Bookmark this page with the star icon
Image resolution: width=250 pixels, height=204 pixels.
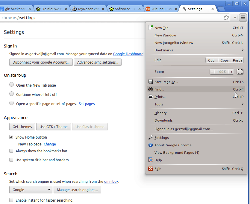point(226,18)
